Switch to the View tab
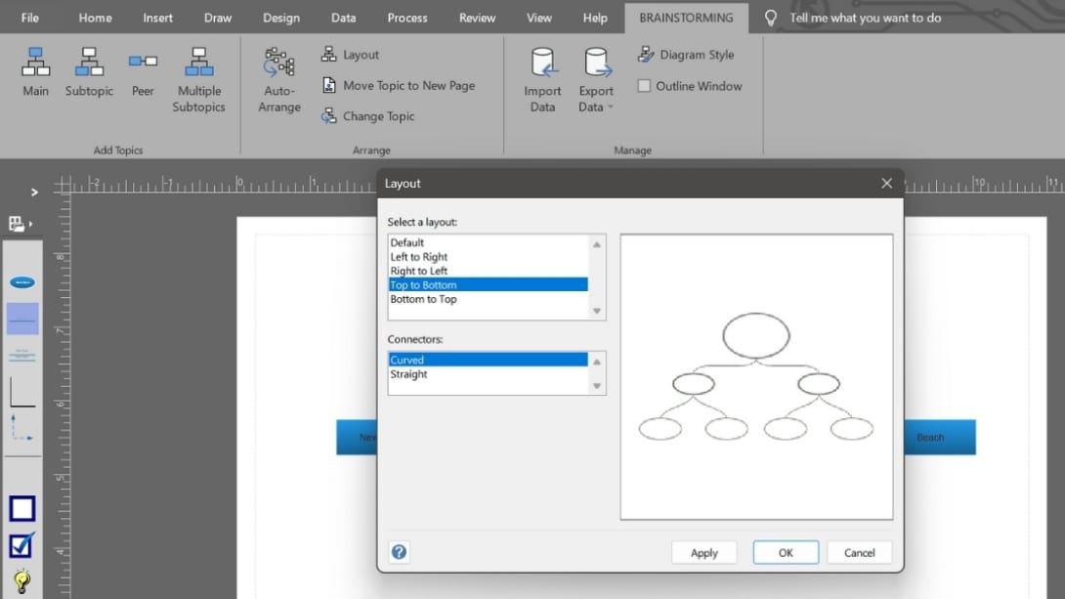This screenshot has height=599, width=1065. (539, 18)
